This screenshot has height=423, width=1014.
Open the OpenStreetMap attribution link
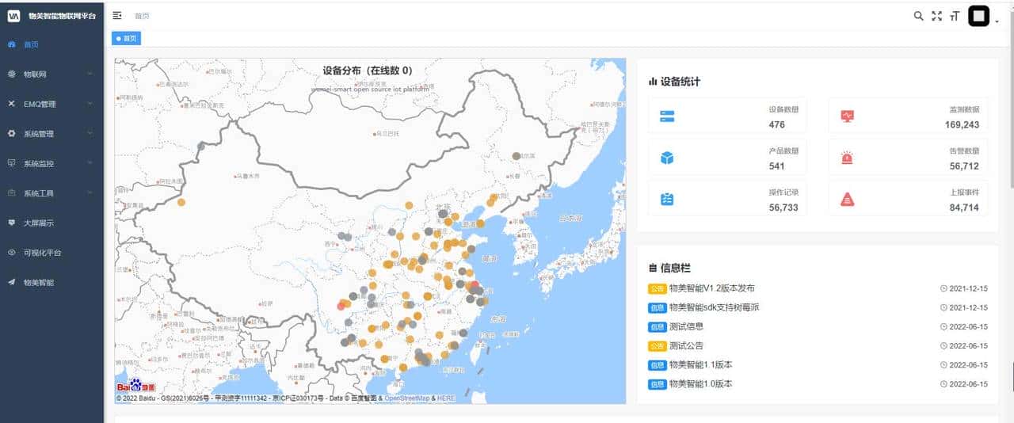coord(407,398)
